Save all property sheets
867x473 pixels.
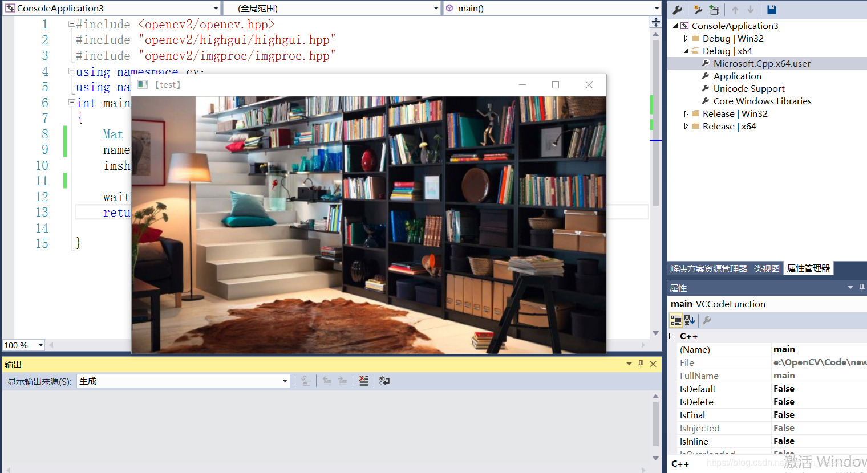tap(772, 10)
